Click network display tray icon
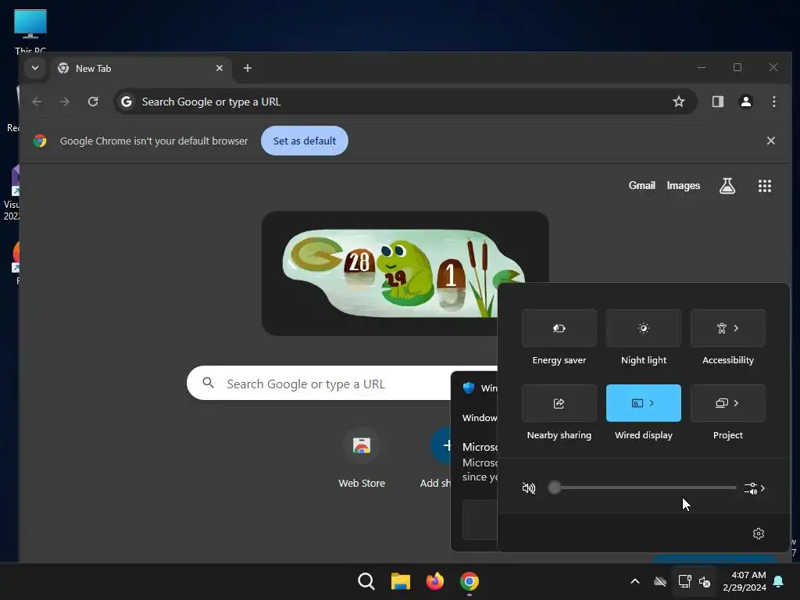This screenshot has width=800, height=600. 684,581
